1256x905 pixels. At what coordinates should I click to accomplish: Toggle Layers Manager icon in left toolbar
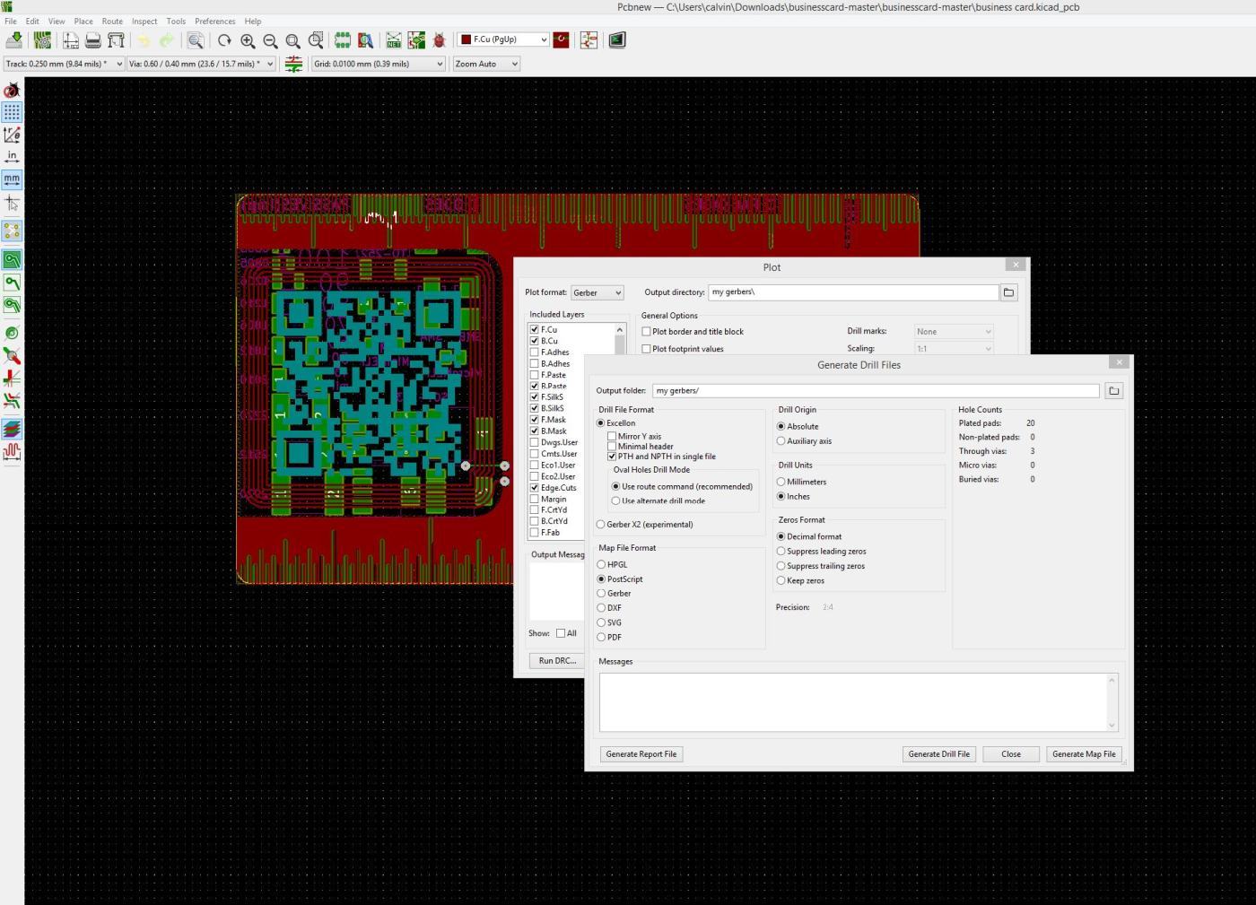tap(12, 429)
